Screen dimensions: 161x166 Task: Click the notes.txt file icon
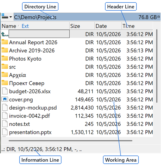point(5,124)
